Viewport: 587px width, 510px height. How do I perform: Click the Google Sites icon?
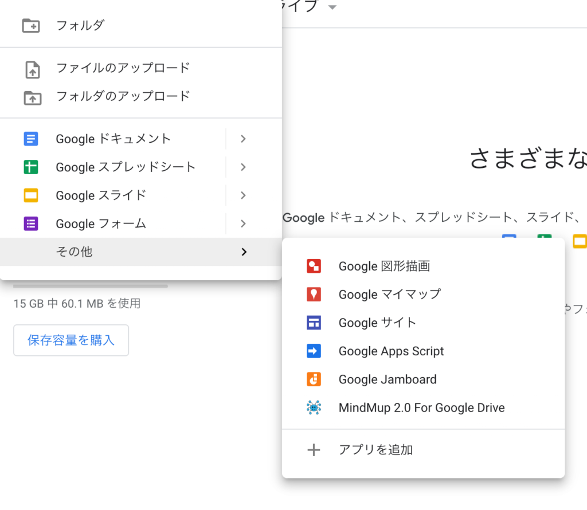(314, 323)
